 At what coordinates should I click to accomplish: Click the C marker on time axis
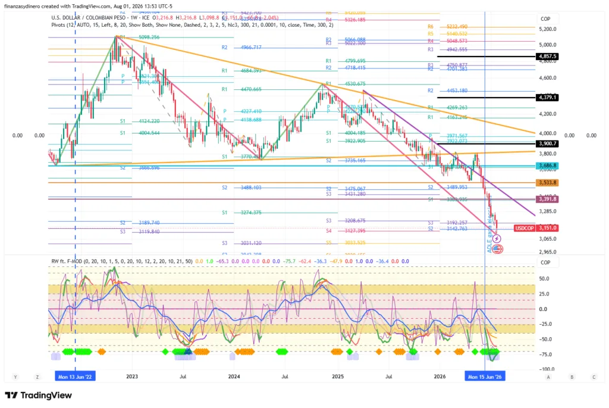tap(594, 377)
